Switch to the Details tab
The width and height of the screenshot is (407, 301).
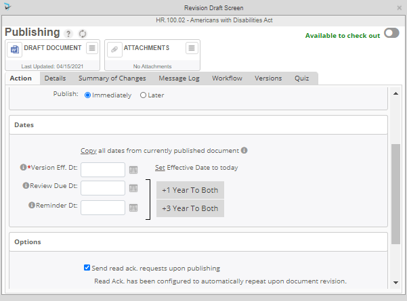[55, 78]
